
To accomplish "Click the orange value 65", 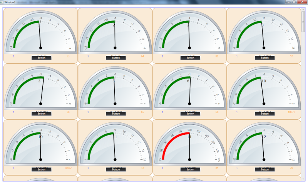I will (142, 112).
